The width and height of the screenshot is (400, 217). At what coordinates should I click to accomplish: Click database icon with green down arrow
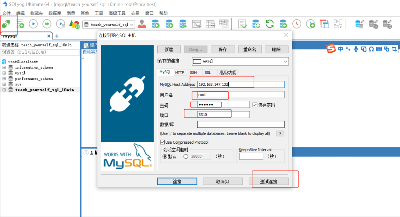[155, 24]
